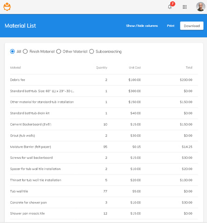Click Moisture Barrier (felt paper) row
The image size is (207, 223).
pos(104,147)
